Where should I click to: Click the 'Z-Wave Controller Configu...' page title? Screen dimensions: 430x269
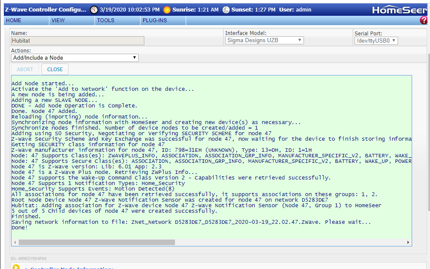coord(46,10)
